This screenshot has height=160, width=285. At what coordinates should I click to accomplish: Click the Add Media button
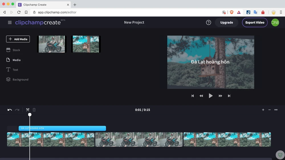click(x=18, y=39)
